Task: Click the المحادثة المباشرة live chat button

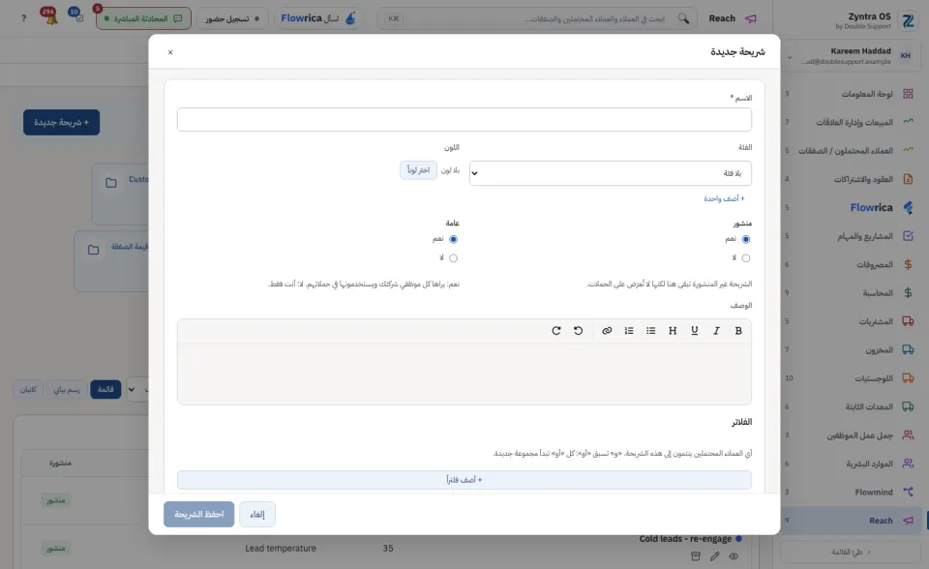Action: (x=143, y=18)
